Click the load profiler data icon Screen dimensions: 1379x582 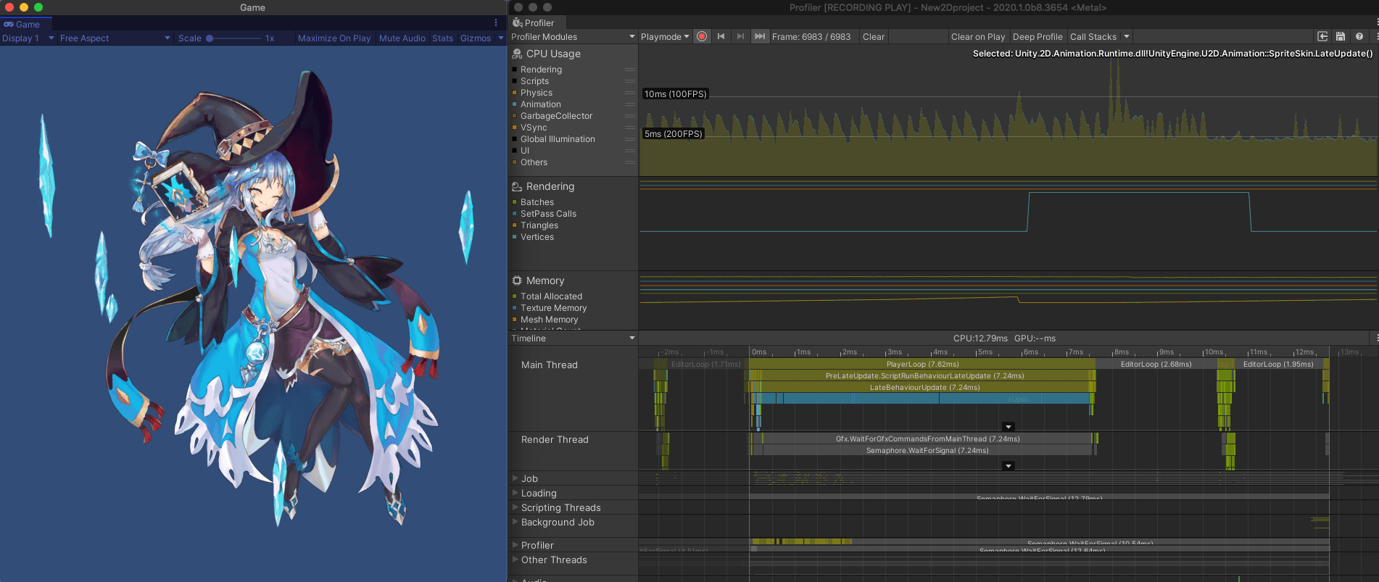pos(1322,36)
